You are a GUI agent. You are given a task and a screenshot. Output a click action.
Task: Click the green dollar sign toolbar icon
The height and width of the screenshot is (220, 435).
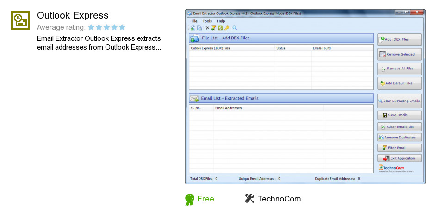point(220,28)
